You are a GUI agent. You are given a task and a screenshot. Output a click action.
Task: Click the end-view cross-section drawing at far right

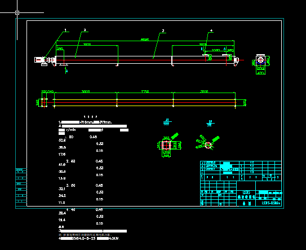click(261, 64)
